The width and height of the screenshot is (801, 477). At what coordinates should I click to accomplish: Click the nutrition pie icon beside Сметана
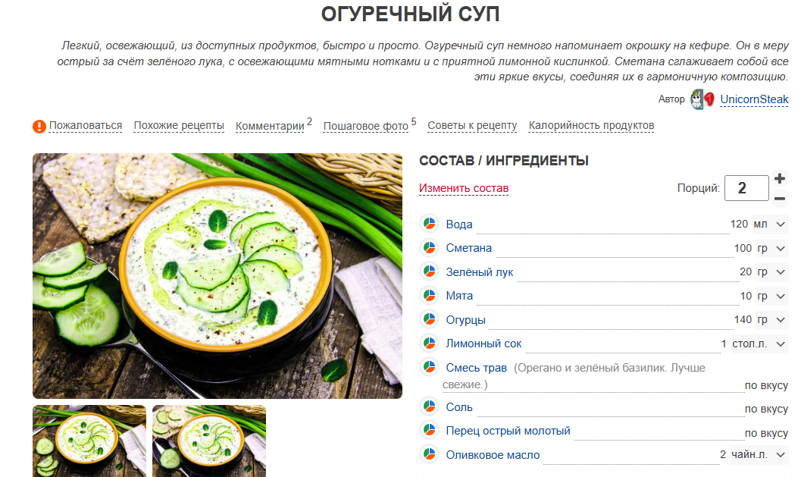coord(430,247)
